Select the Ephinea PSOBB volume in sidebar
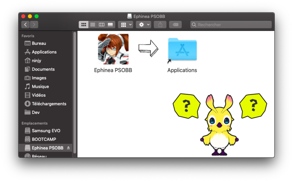 tap(45, 148)
